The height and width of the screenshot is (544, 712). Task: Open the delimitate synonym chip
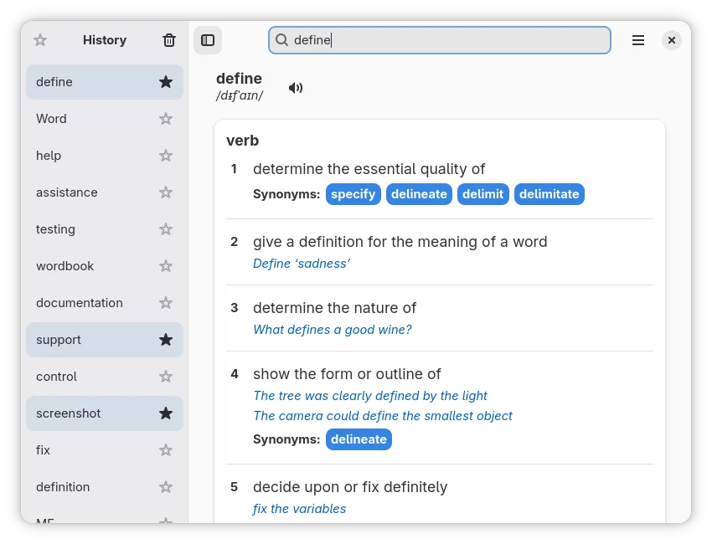pyautogui.click(x=549, y=194)
